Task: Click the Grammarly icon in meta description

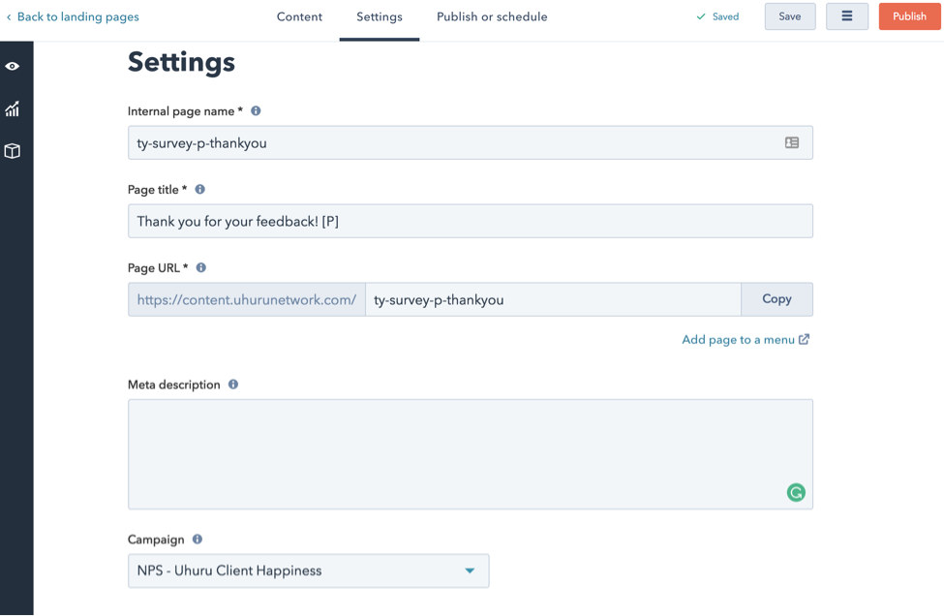Action: 796,493
